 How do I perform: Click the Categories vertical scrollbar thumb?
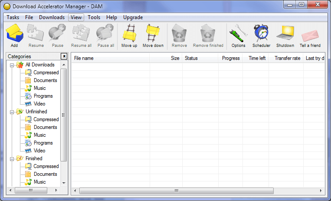64,115
